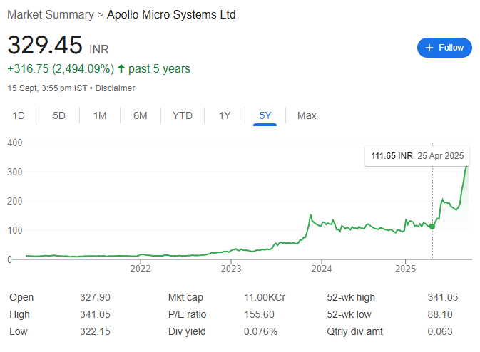This screenshot has width=480, height=352.
Task: Click the 15 Sept, 3:55 pm IST timestamp
Action: [47, 88]
